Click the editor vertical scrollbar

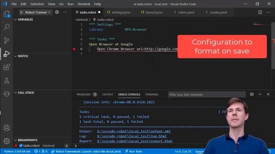coord(273,45)
